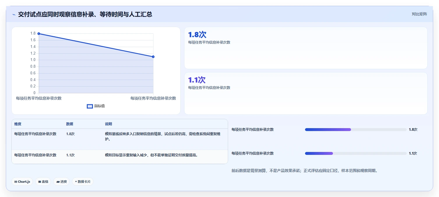Screen dimensions: 439x197
Task: Click the 进度 tag chip
Action: 61,182
